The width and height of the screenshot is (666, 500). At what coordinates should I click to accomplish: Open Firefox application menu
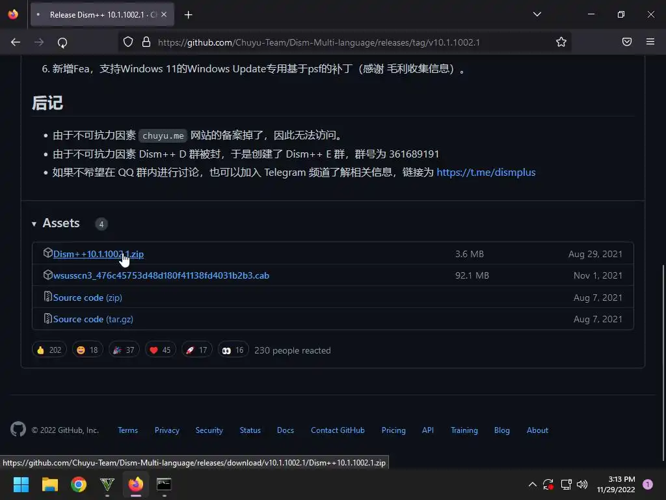(x=650, y=42)
